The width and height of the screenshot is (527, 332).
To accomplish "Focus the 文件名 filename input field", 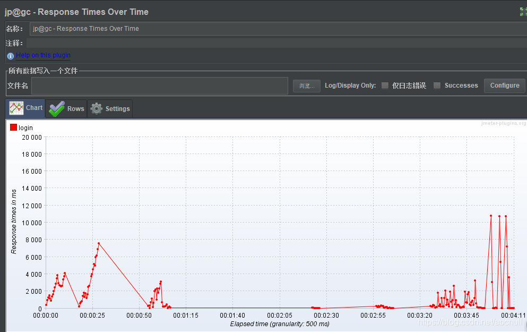I will click(x=160, y=86).
